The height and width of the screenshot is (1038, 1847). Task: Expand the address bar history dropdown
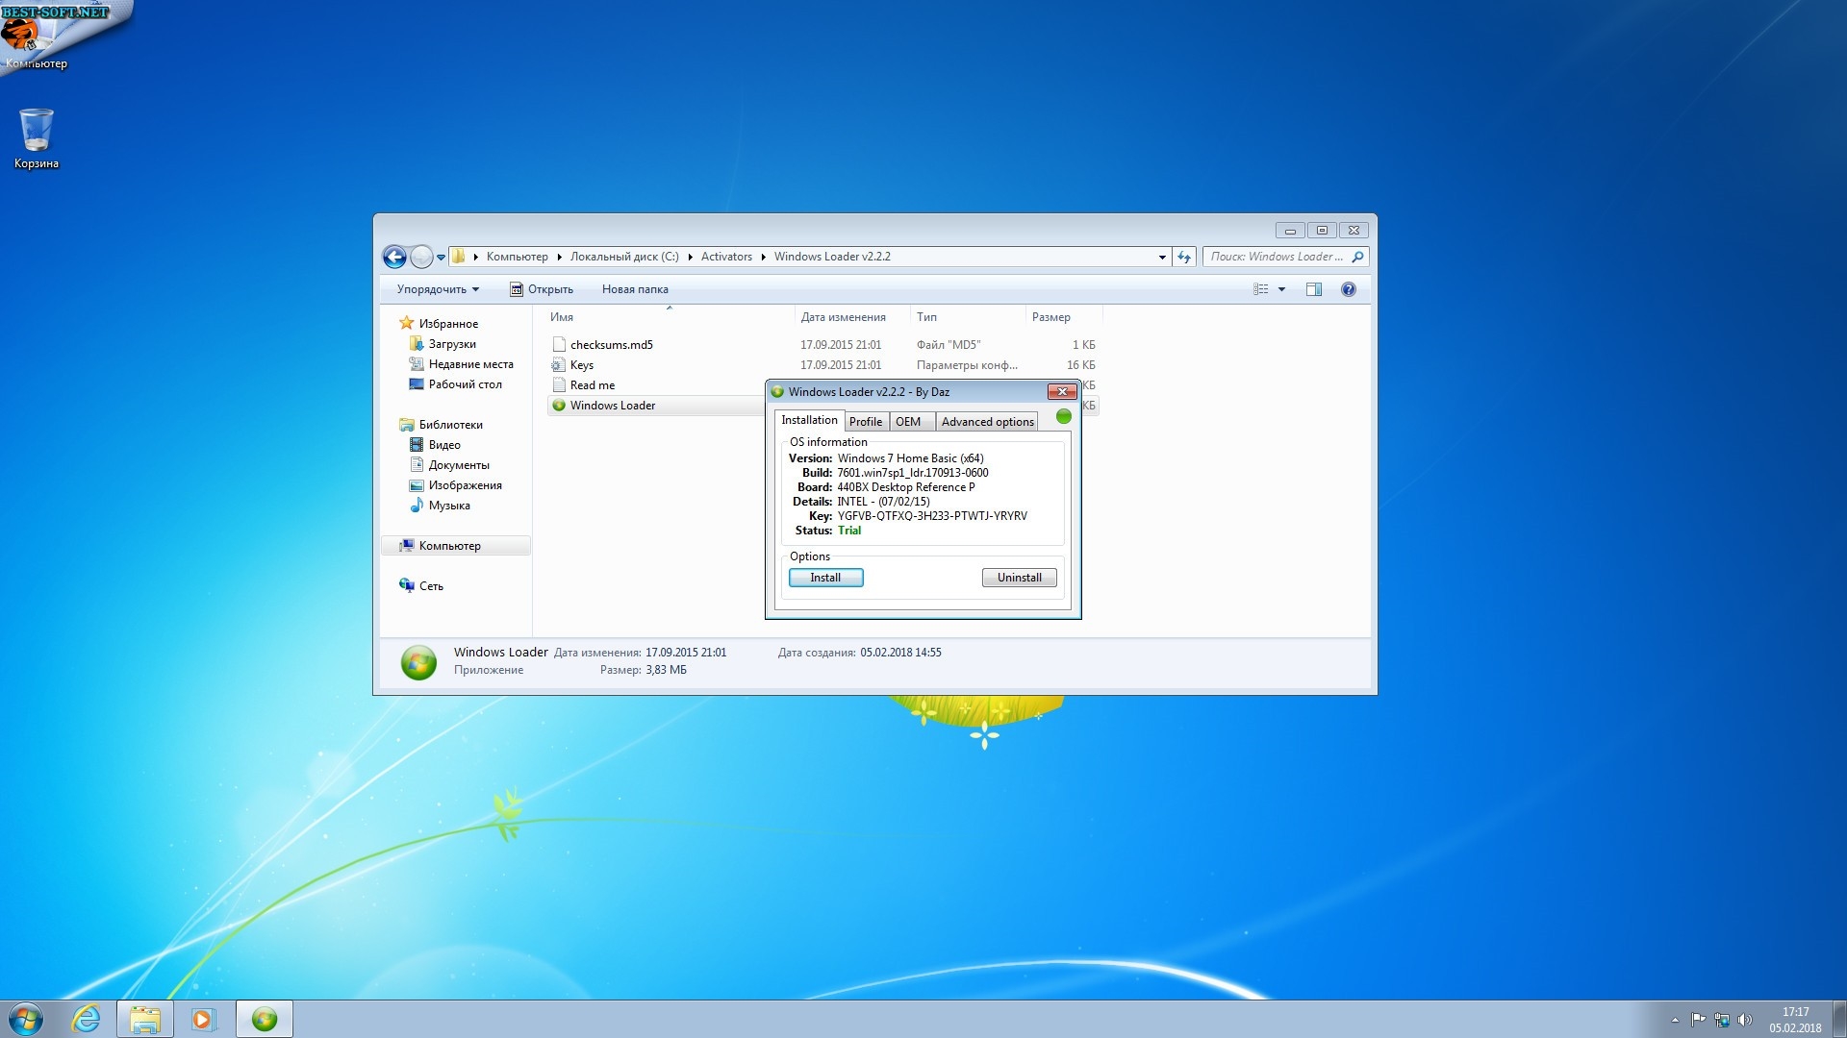pyautogui.click(x=1162, y=257)
